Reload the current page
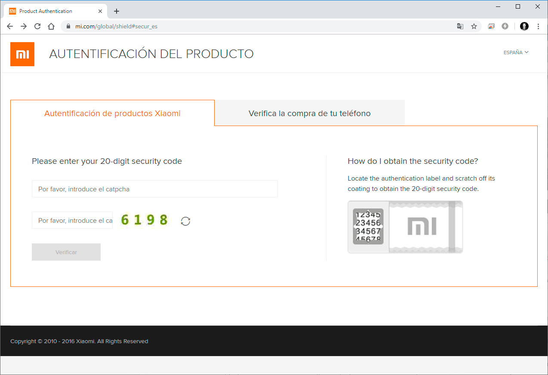 [37, 26]
